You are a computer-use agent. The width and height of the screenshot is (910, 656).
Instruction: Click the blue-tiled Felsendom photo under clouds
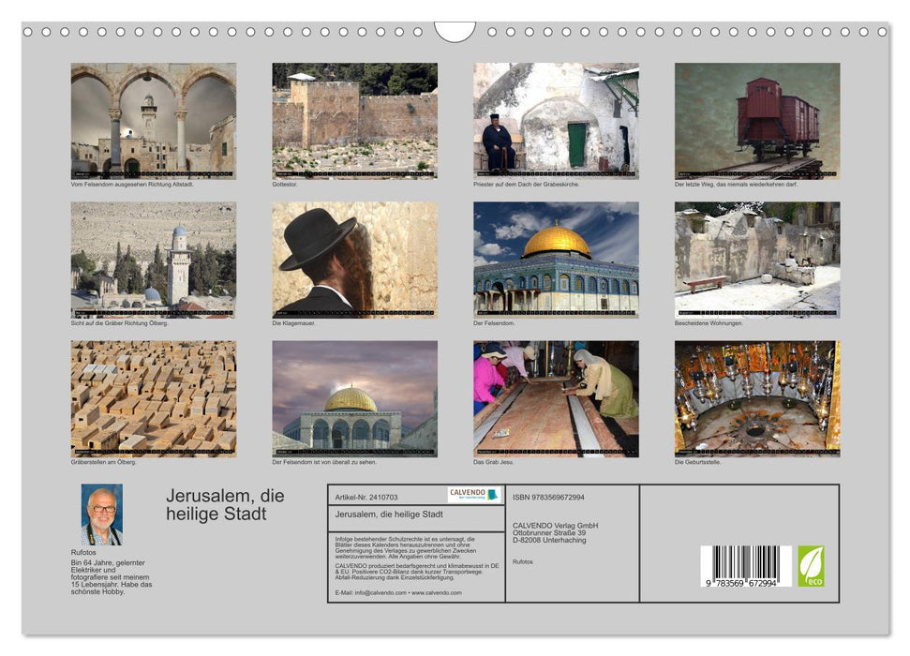pos(556,260)
